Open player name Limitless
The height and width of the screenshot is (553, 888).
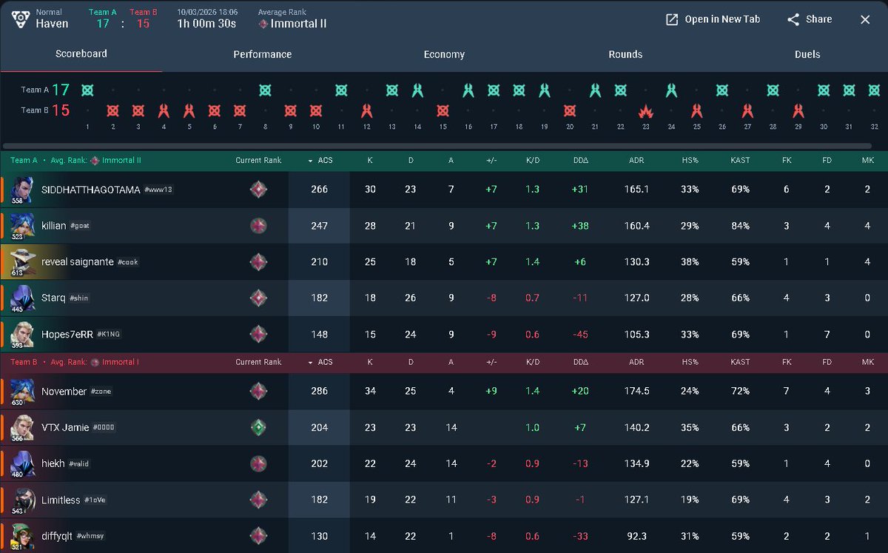click(61, 500)
